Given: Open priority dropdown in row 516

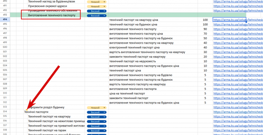Looking at the screenshot, I should click(97, 121).
